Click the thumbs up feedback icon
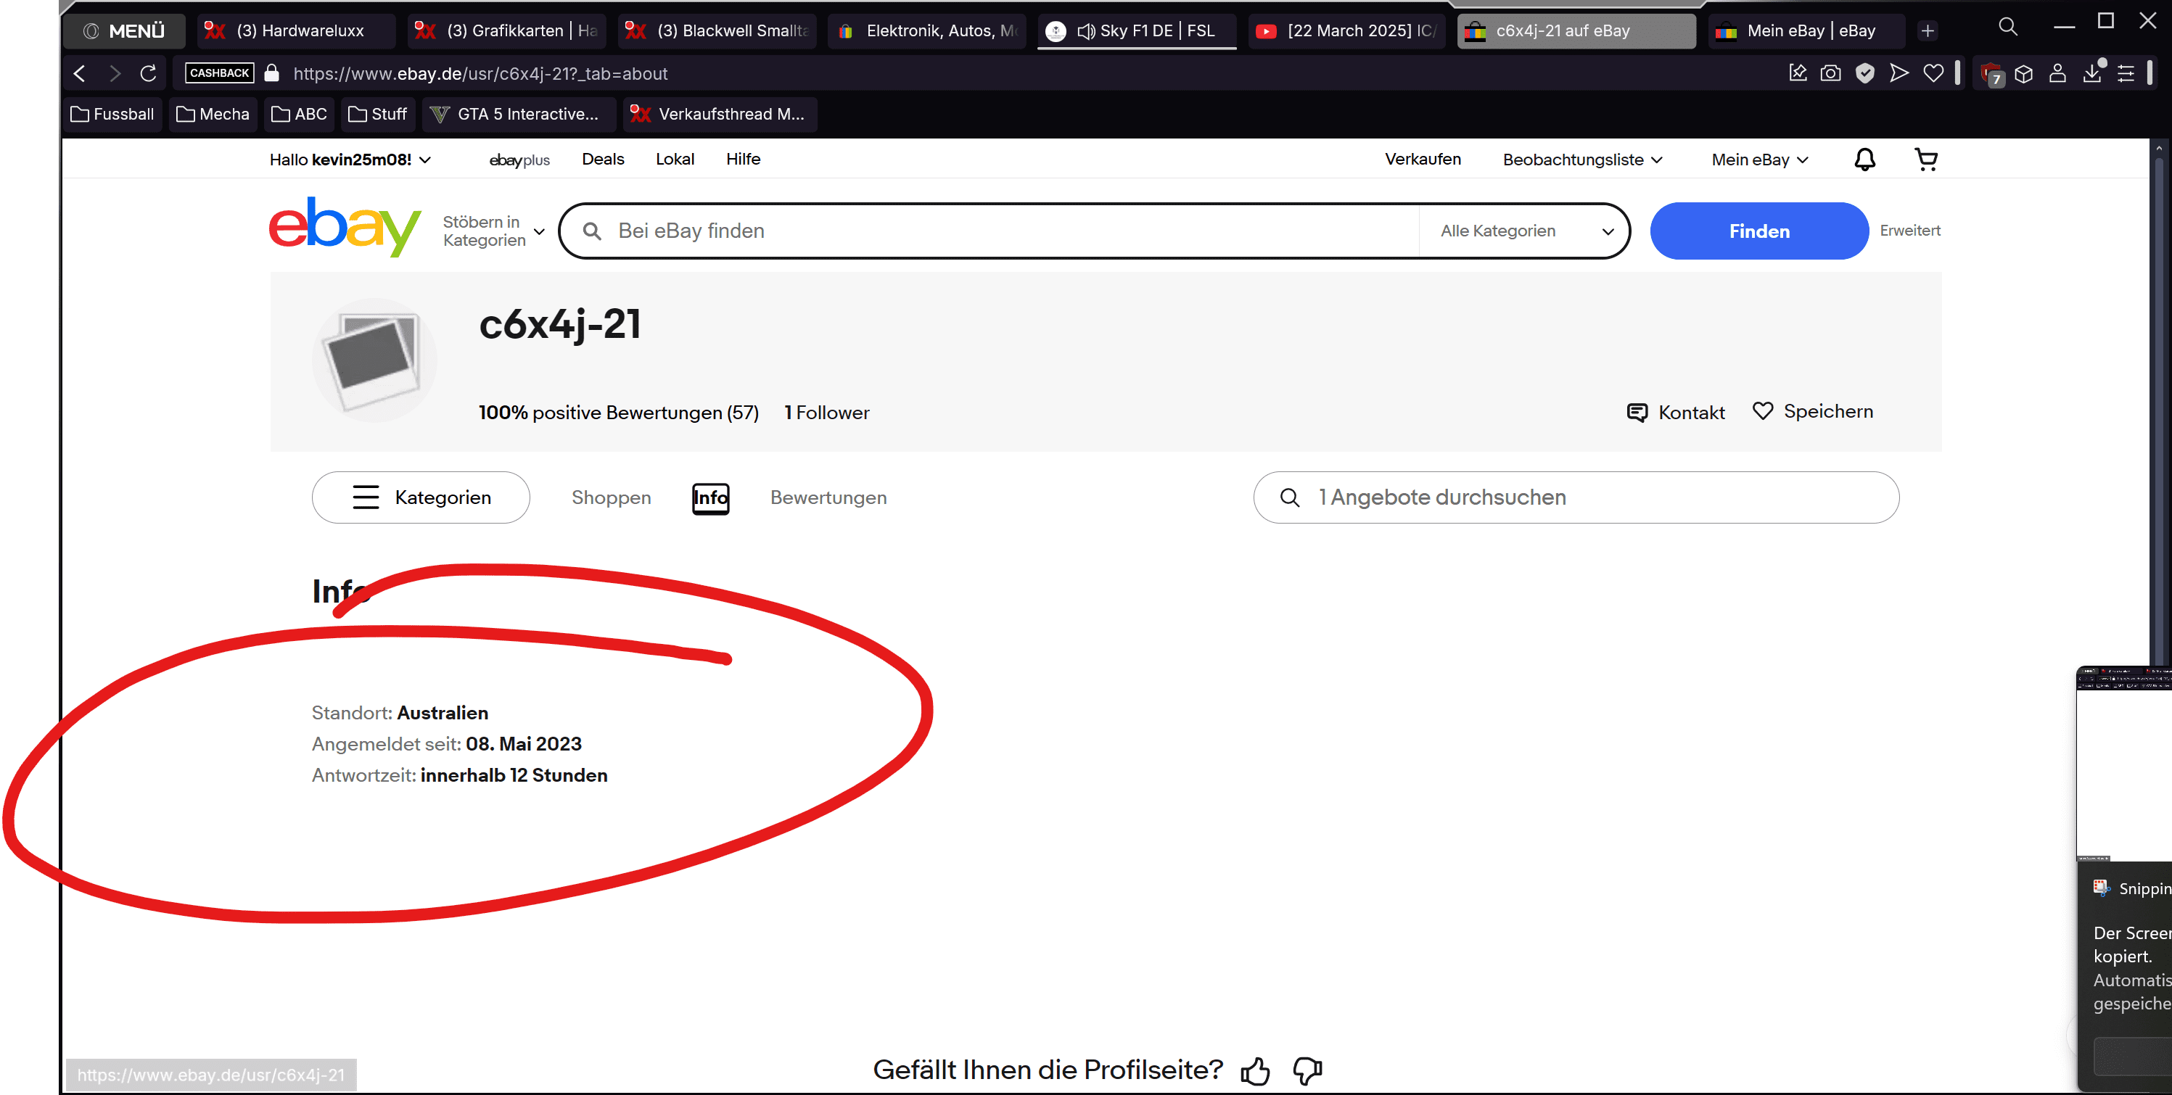 tap(1254, 1070)
